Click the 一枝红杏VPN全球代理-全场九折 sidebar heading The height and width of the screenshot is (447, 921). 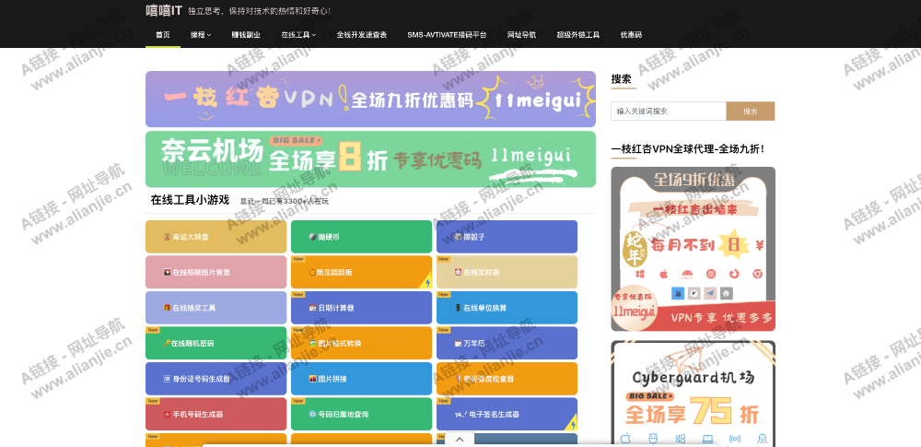688,149
